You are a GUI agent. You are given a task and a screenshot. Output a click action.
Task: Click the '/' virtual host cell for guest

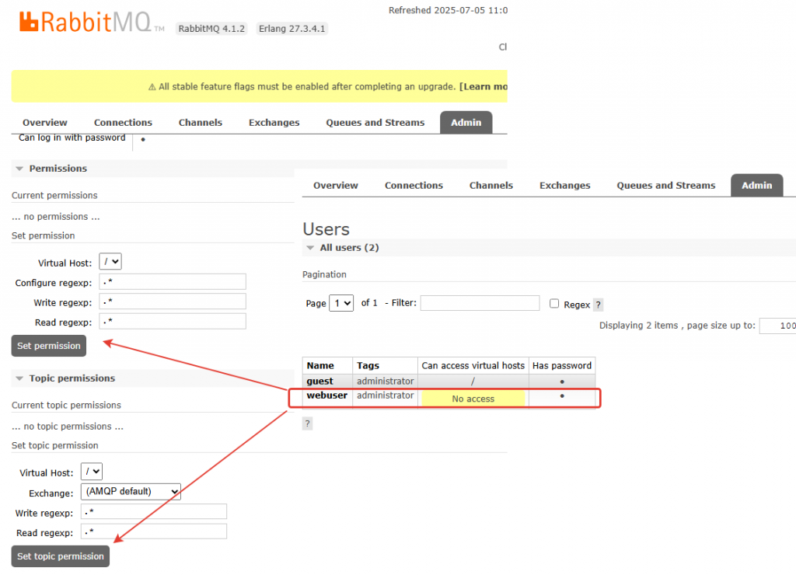(x=473, y=382)
